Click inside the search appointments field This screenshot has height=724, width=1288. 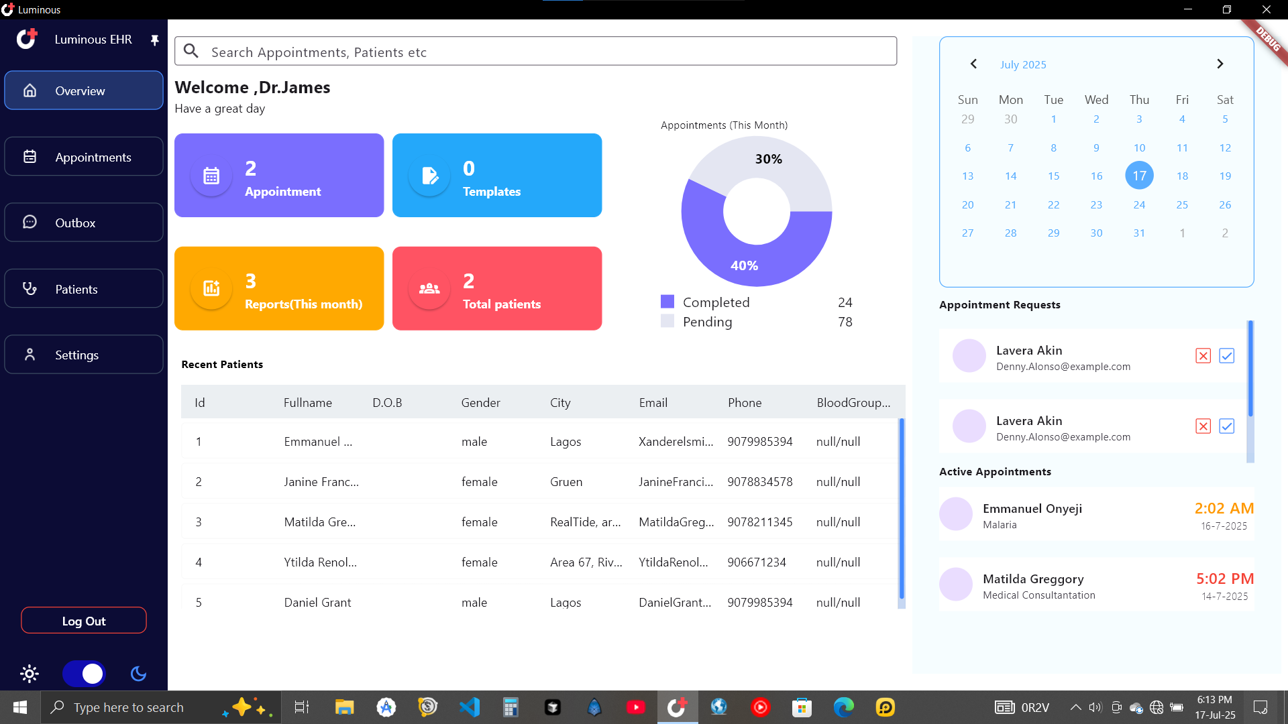(x=470, y=50)
